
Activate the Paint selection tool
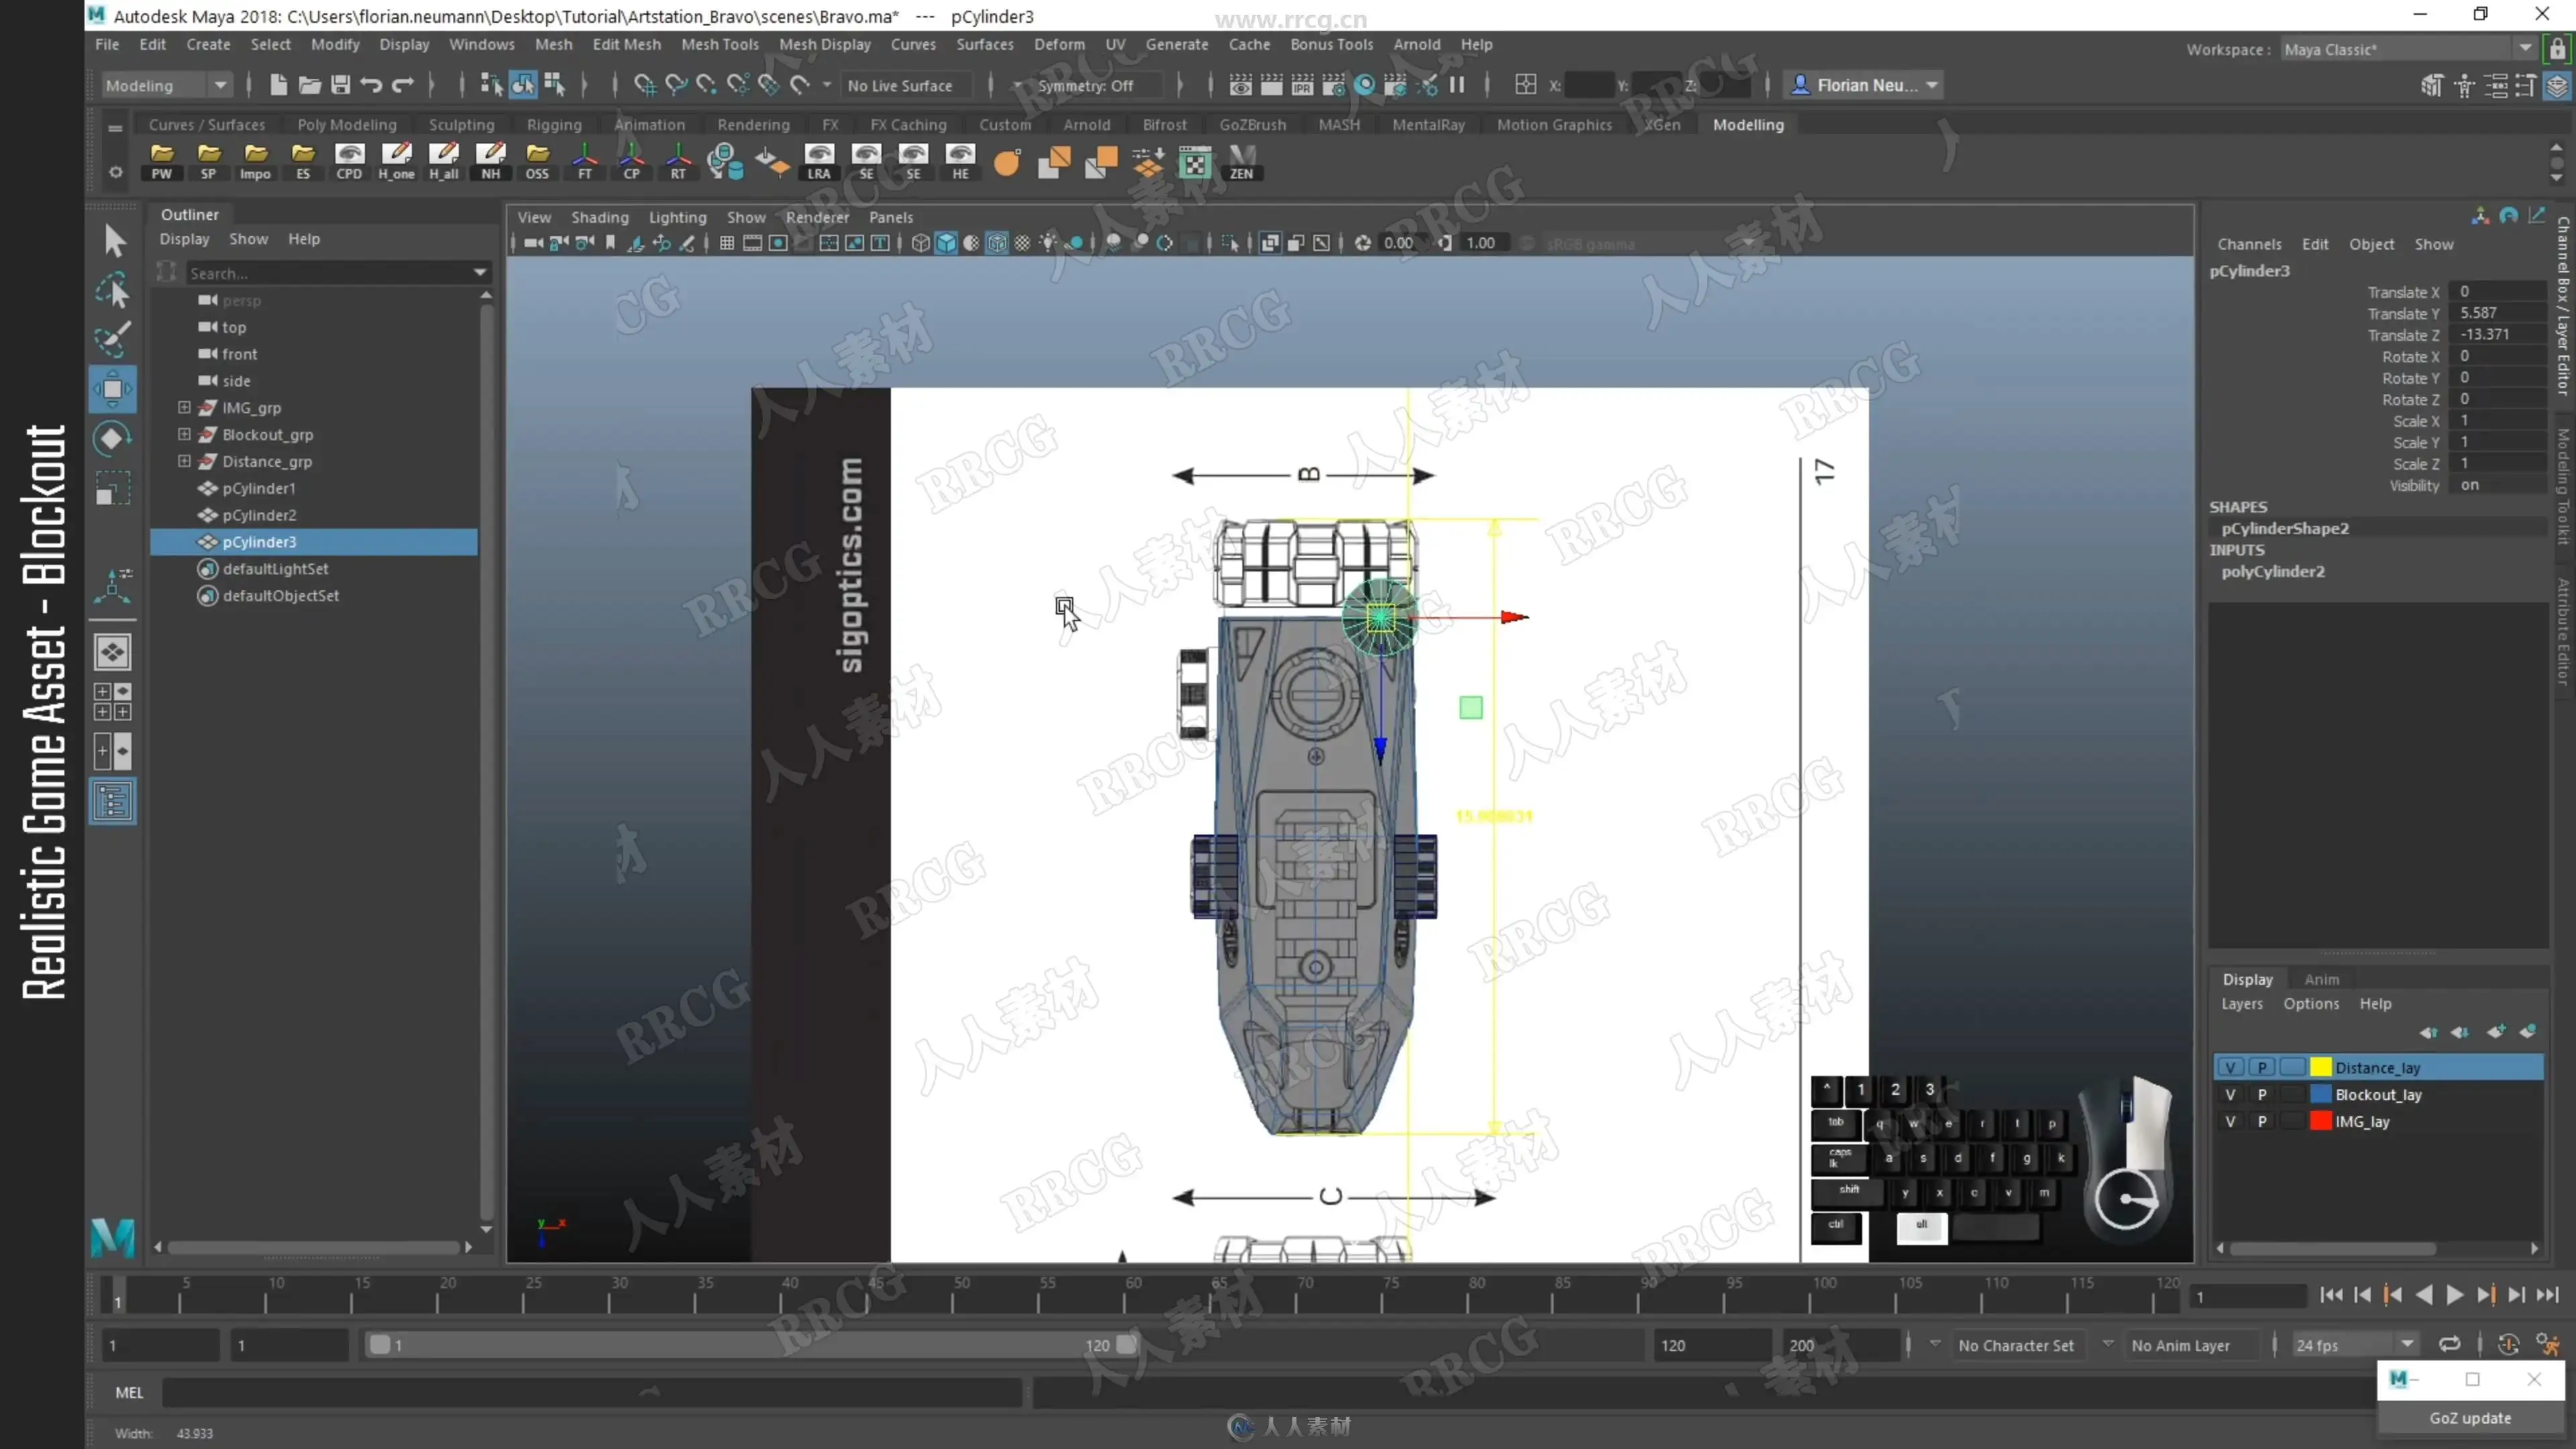click(x=113, y=339)
